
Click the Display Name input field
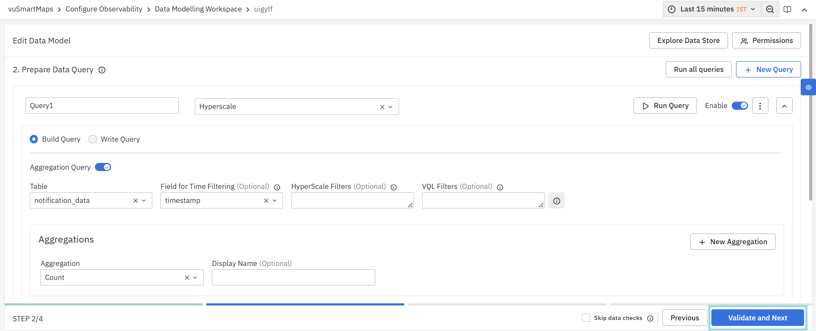[x=293, y=277]
